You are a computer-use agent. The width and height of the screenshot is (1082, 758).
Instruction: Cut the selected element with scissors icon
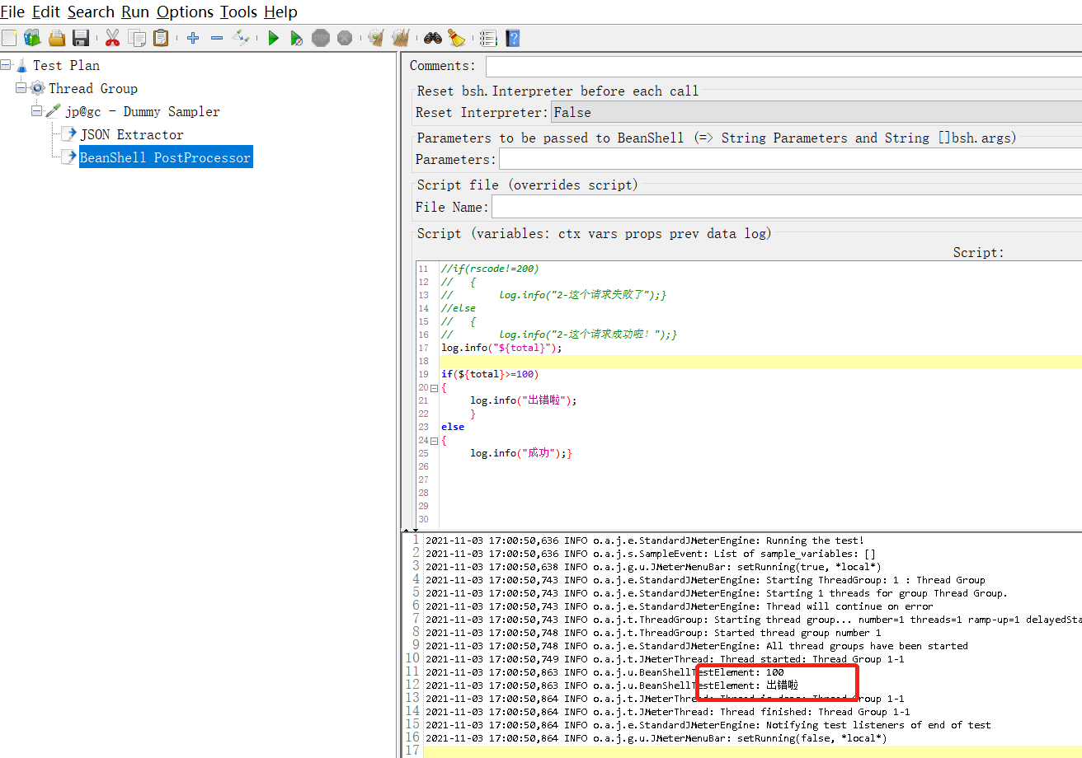[x=113, y=37]
